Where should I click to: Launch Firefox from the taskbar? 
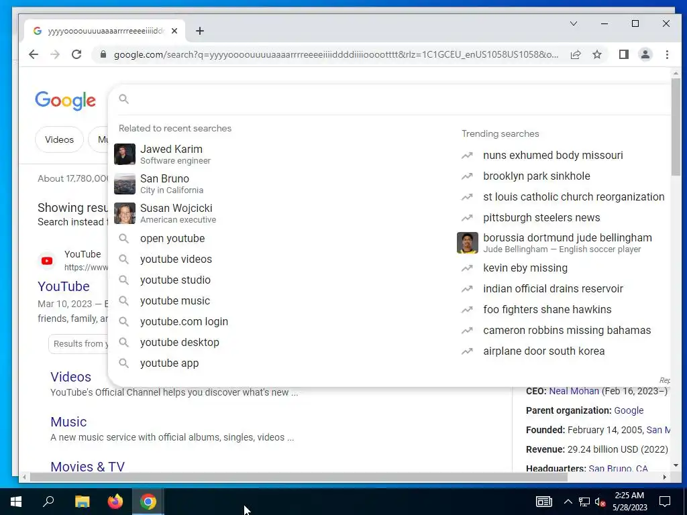115,502
